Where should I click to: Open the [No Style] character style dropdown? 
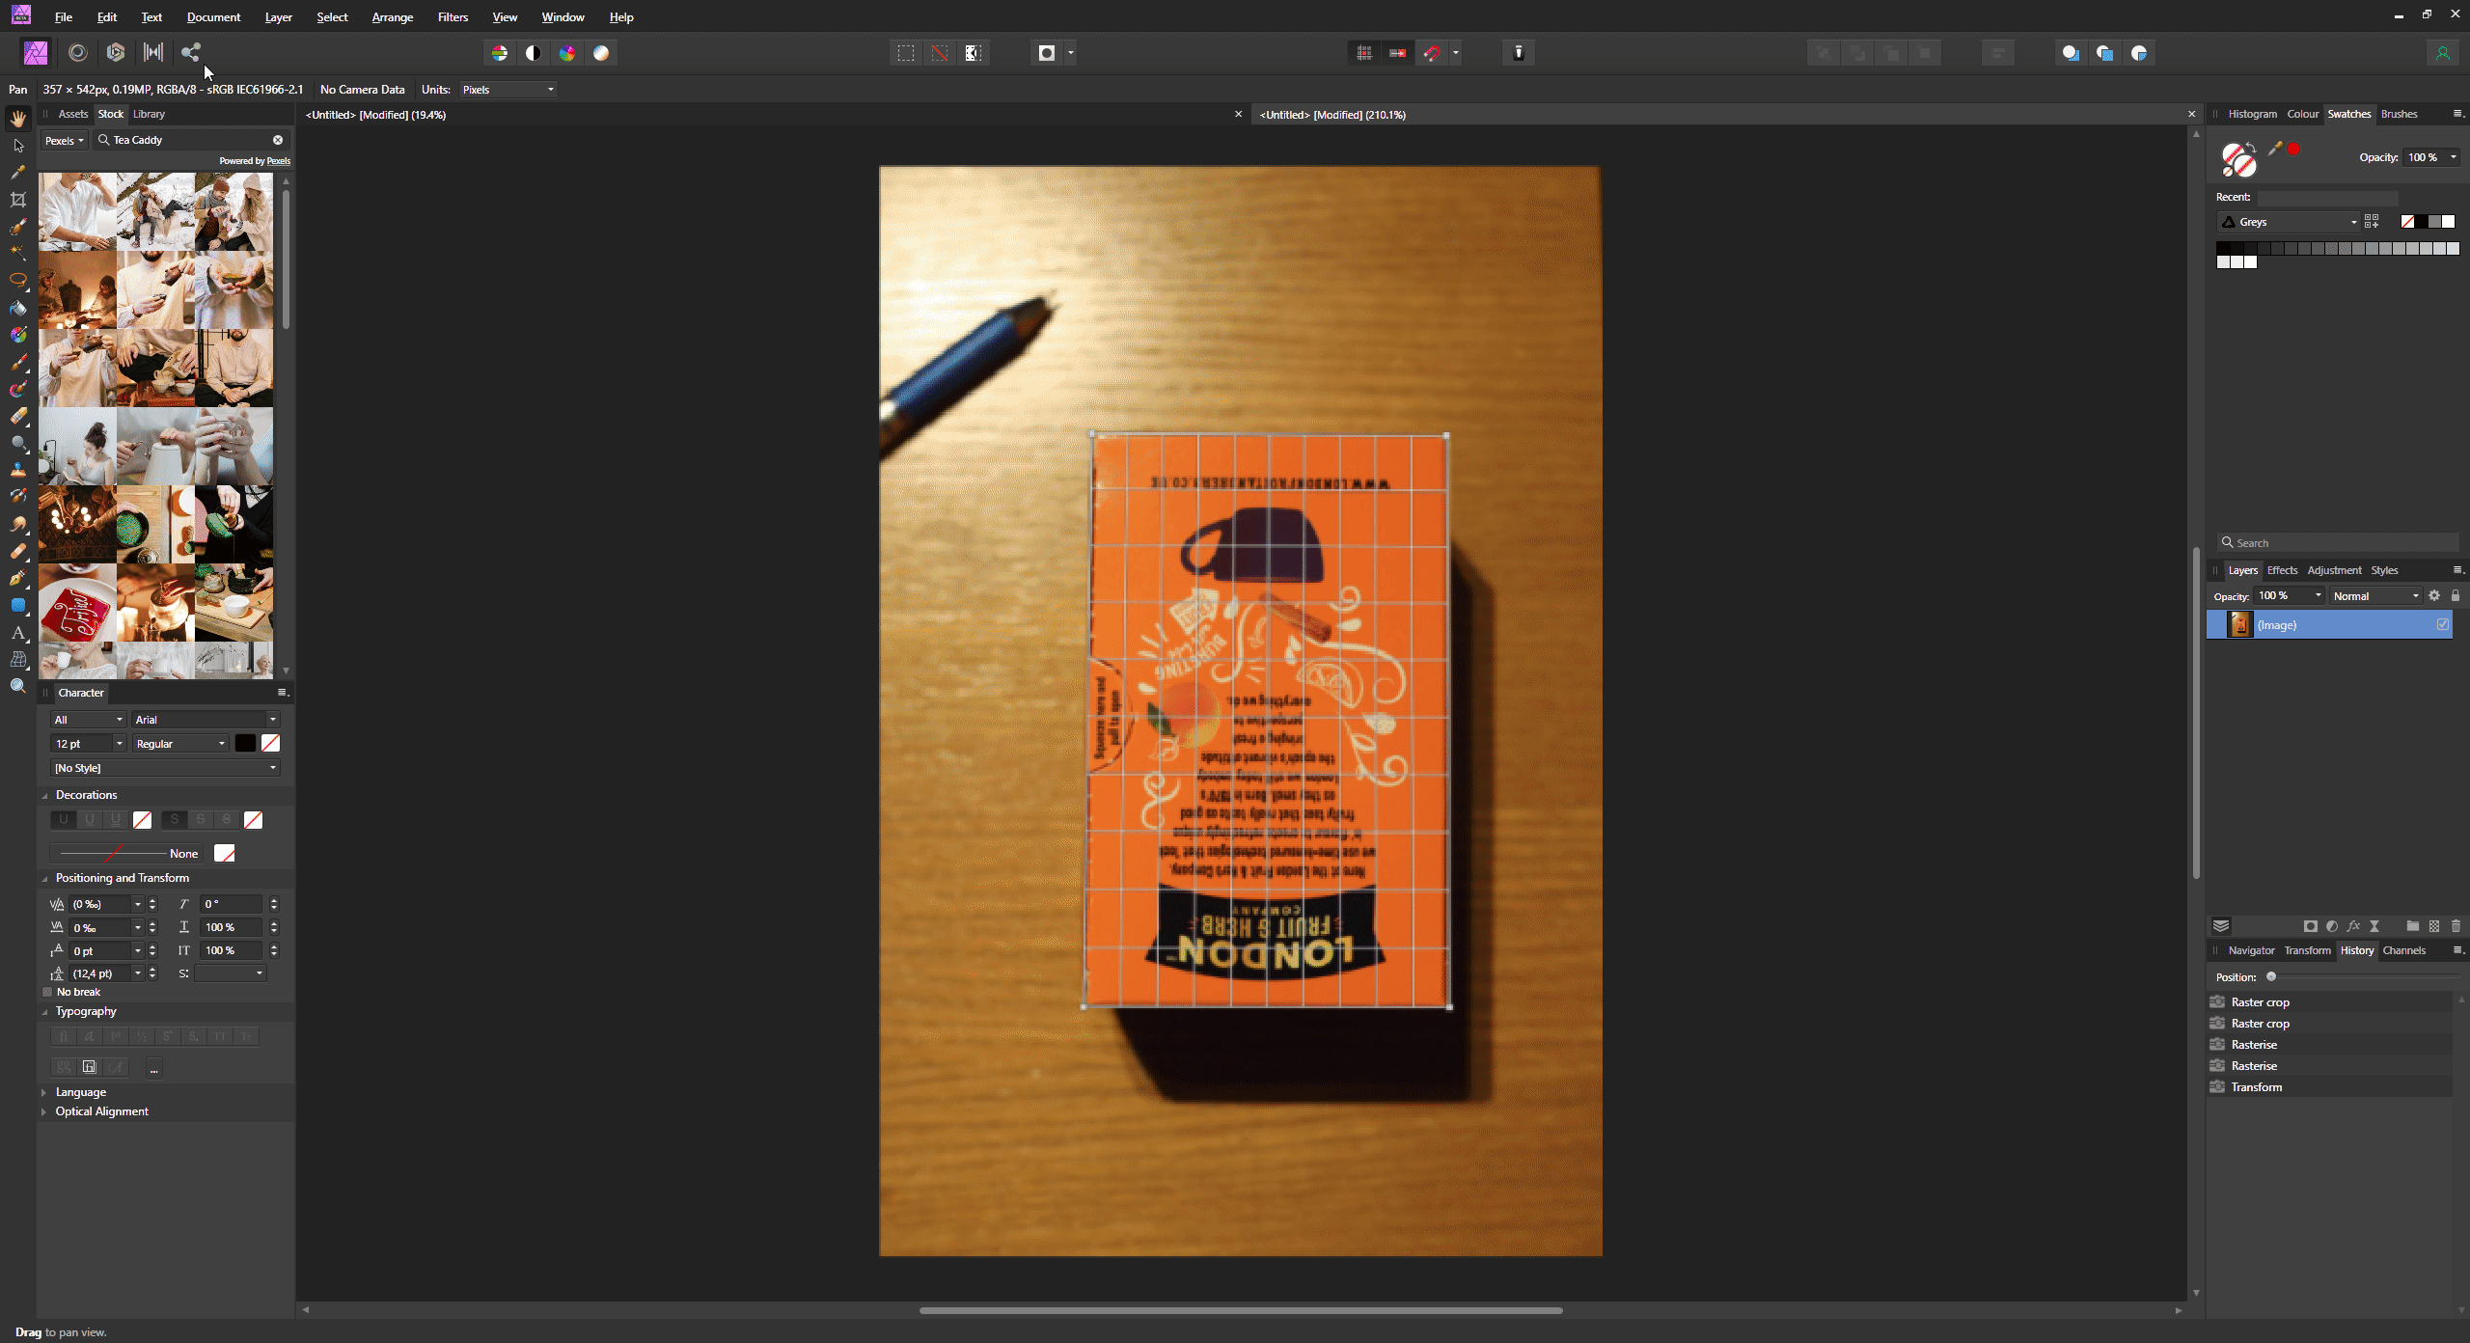point(165,768)
